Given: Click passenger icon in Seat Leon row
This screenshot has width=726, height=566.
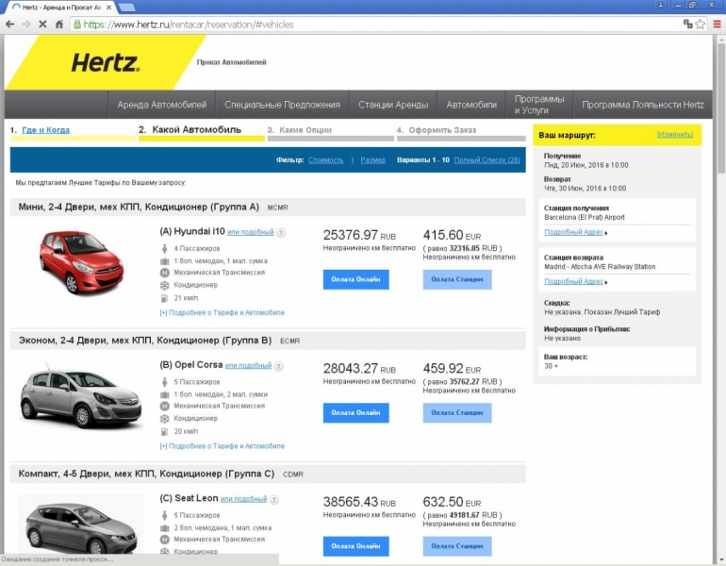Looking at the screenshot, I should tap(164, 515).
